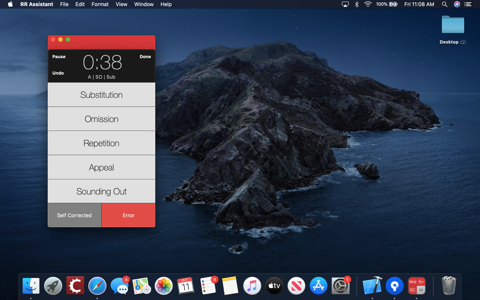Image resolution: width=480 pixels, height=300 pixels.
Task: Minimize the RR Assistant window
Action: tap(60, 40)
